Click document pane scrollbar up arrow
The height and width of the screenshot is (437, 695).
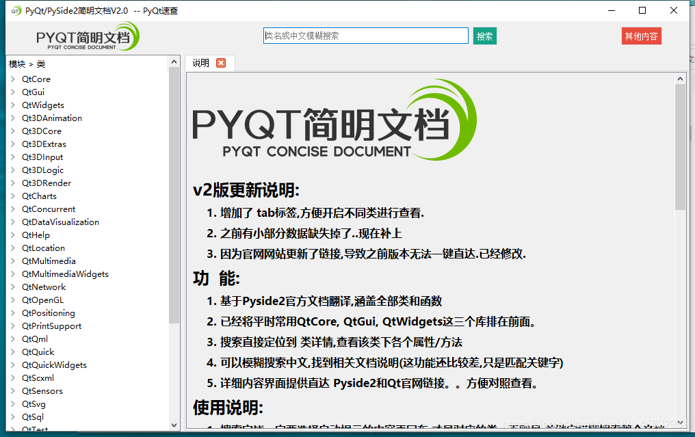pos(681,79)
